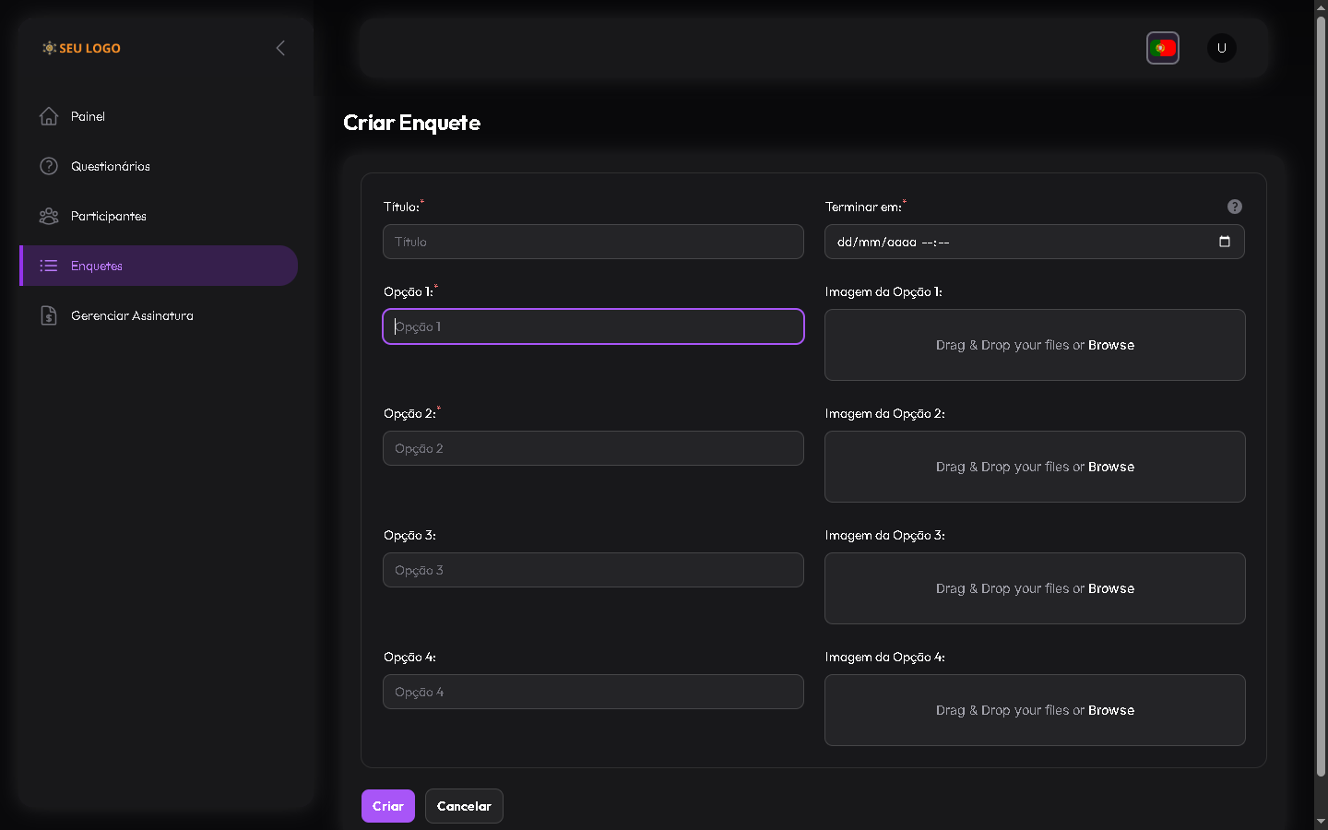Browse files for Imagem da Opção 3
1328x830 pixels.
pos(1110,588)
